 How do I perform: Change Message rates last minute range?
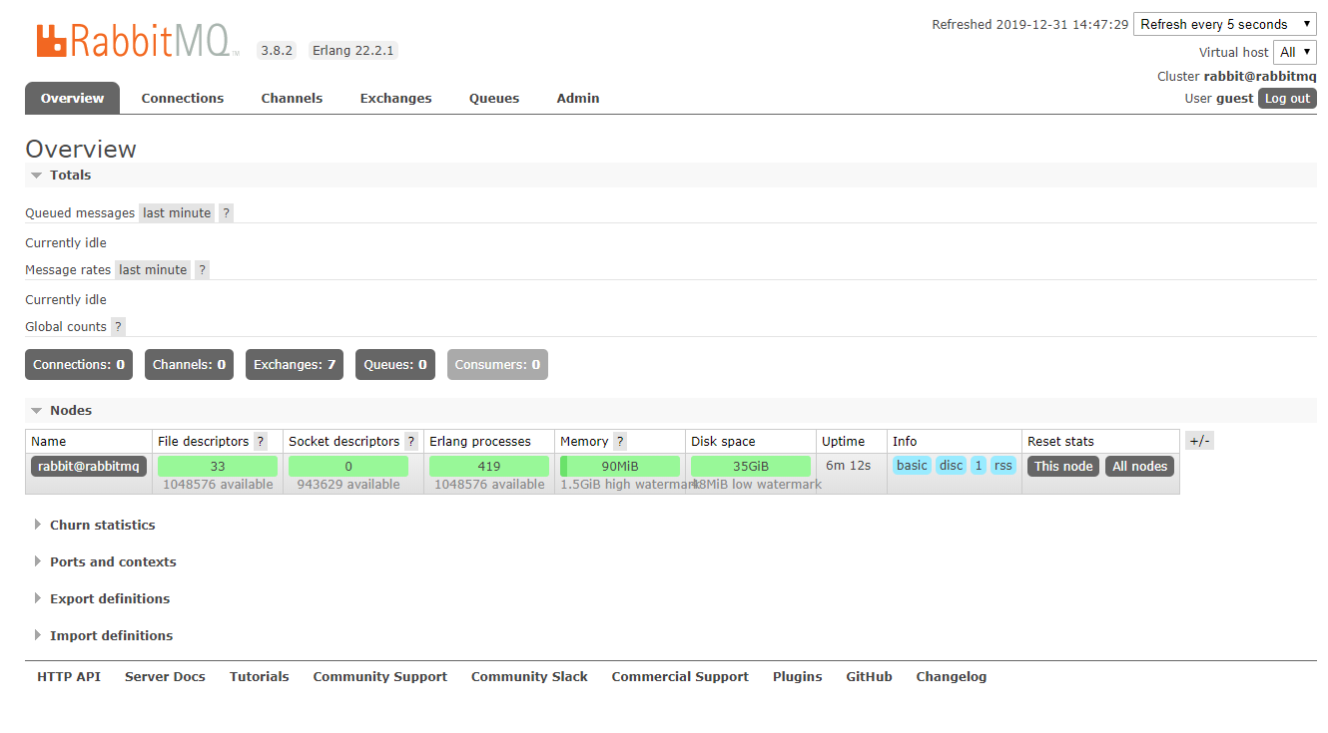153,269
